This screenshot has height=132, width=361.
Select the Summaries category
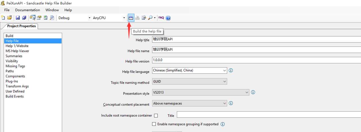33,56
